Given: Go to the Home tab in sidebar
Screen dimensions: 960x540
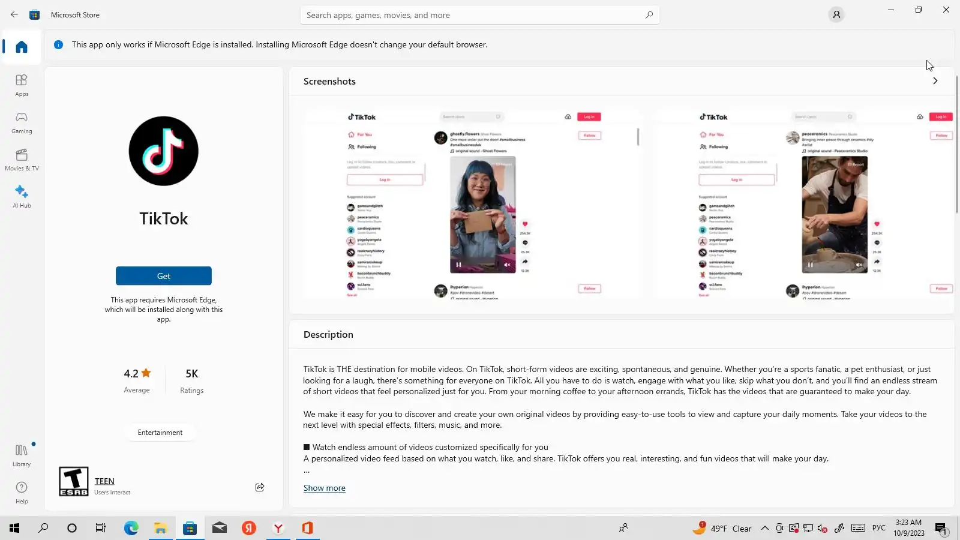Looking at the screenshot, I should 22,47.
